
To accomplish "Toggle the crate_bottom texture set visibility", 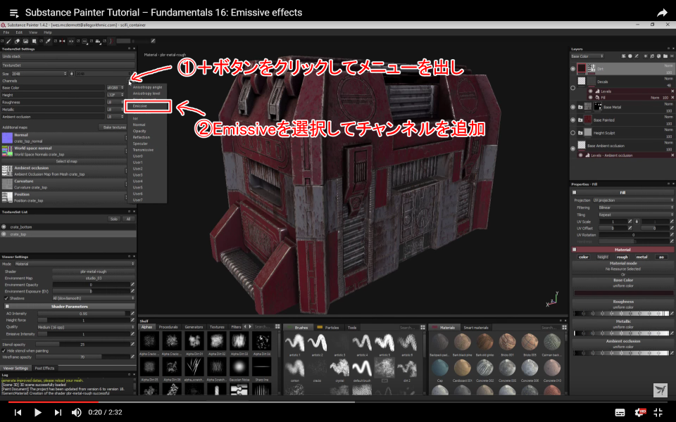I will click(4, 227).
